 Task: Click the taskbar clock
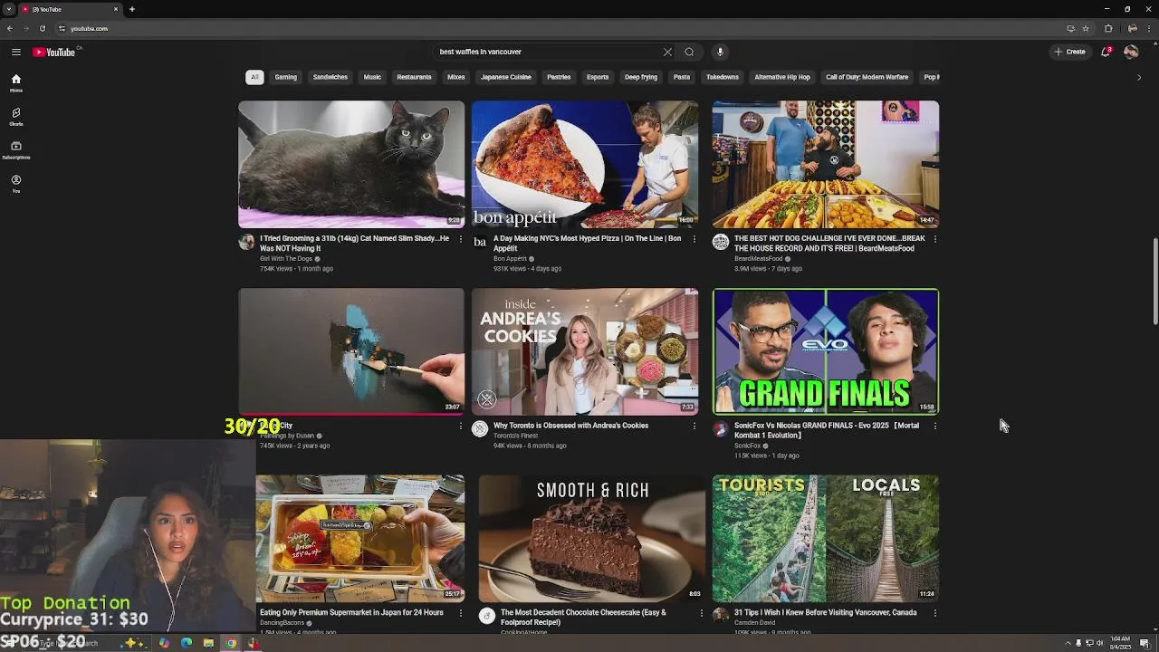[x=1120, y=643]
